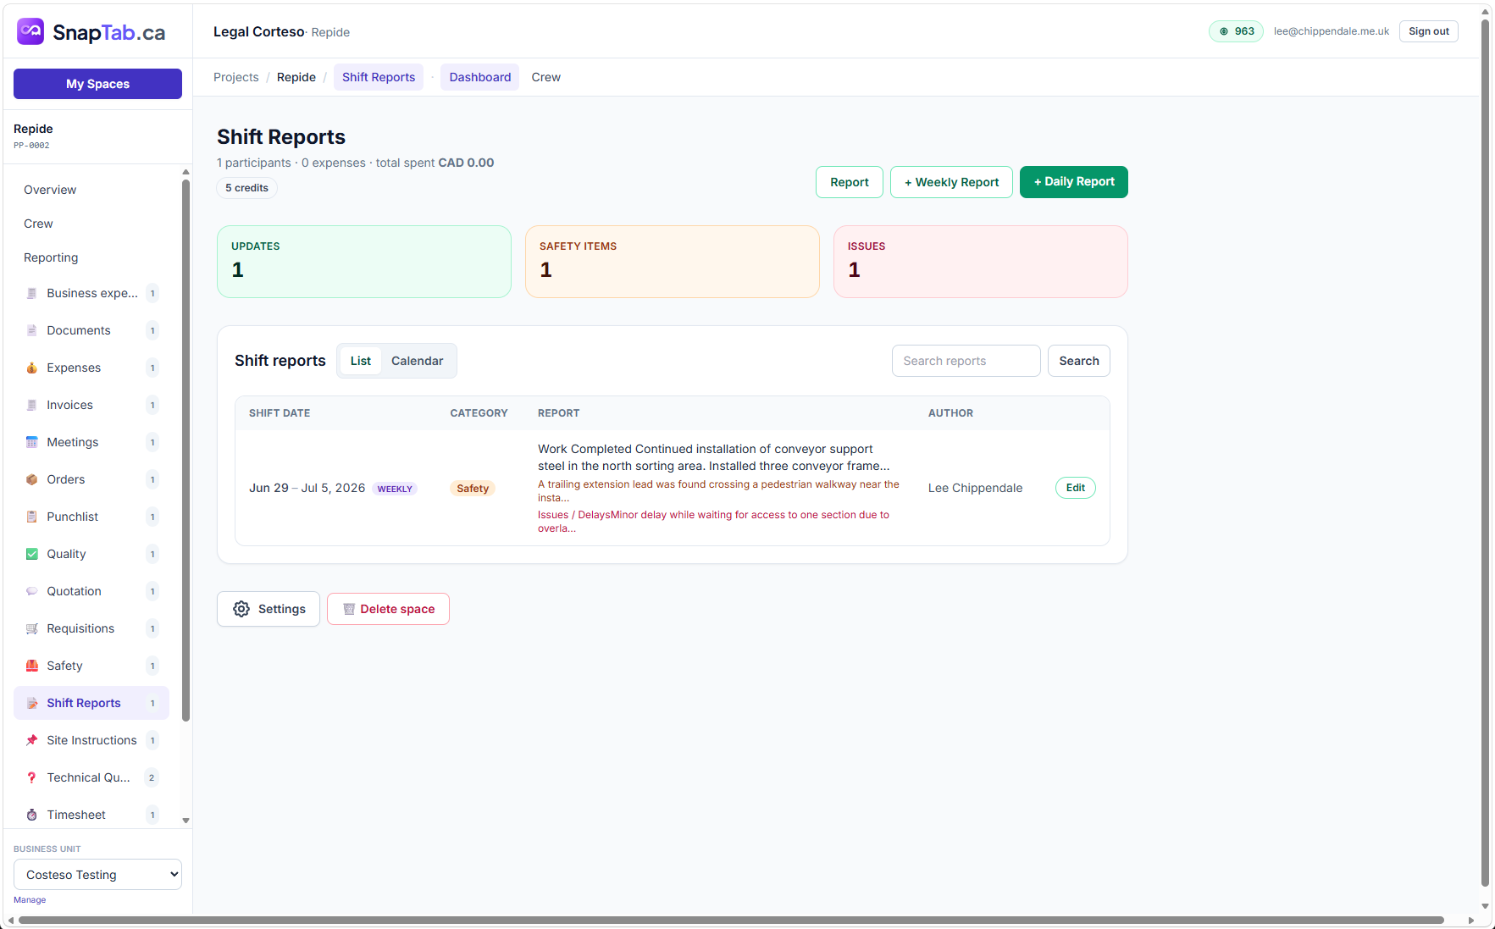Open the Business Unit dropdown
The height and width of the screenshot is (929, 1495).
[97, 875]
